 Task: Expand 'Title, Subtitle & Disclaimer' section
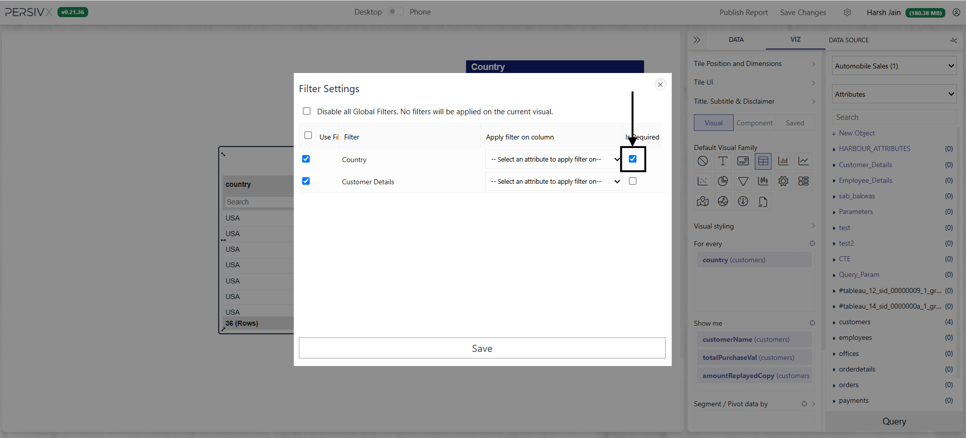(x=754, y=101)
